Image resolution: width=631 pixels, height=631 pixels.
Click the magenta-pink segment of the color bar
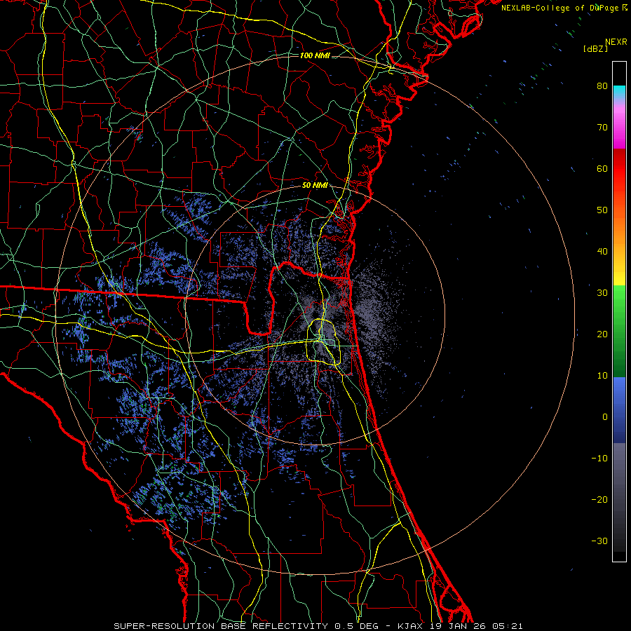[x=619, y=125]
